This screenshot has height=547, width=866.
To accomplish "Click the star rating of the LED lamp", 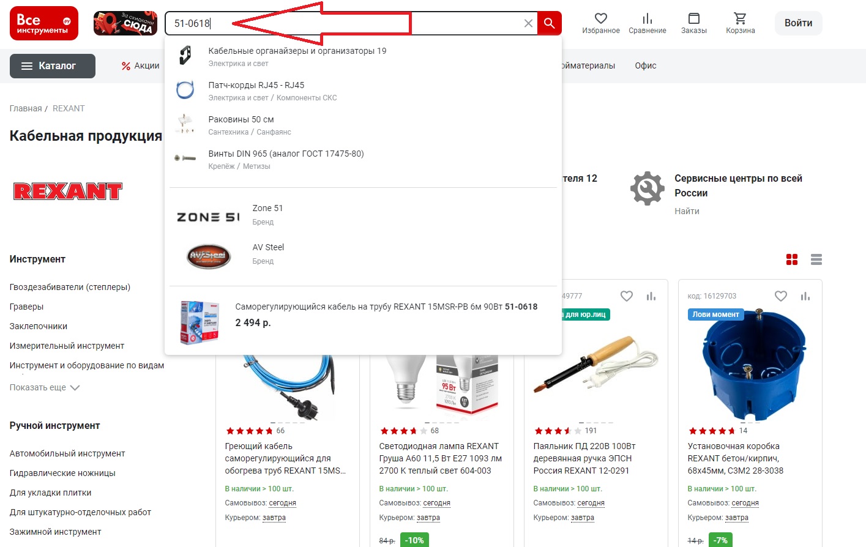I will (403, 431).
